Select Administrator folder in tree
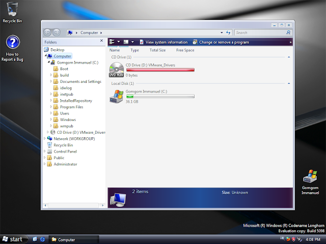Screen dimensions: 326x244 coord(65,164)
